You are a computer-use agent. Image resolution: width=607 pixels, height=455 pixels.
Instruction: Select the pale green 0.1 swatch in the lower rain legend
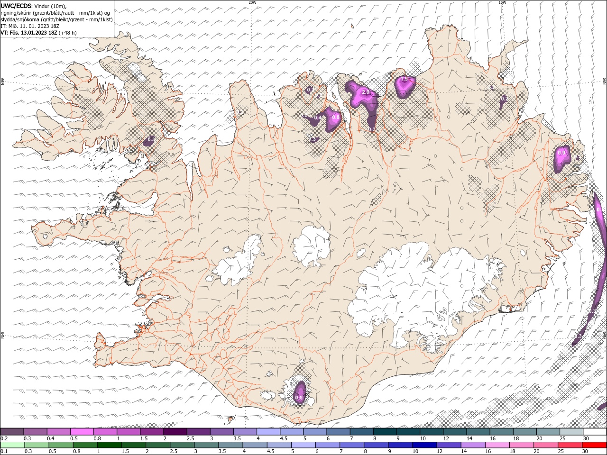[12, 445]
